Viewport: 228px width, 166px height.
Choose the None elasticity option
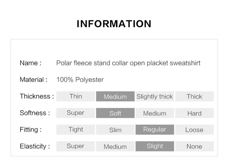195,146
